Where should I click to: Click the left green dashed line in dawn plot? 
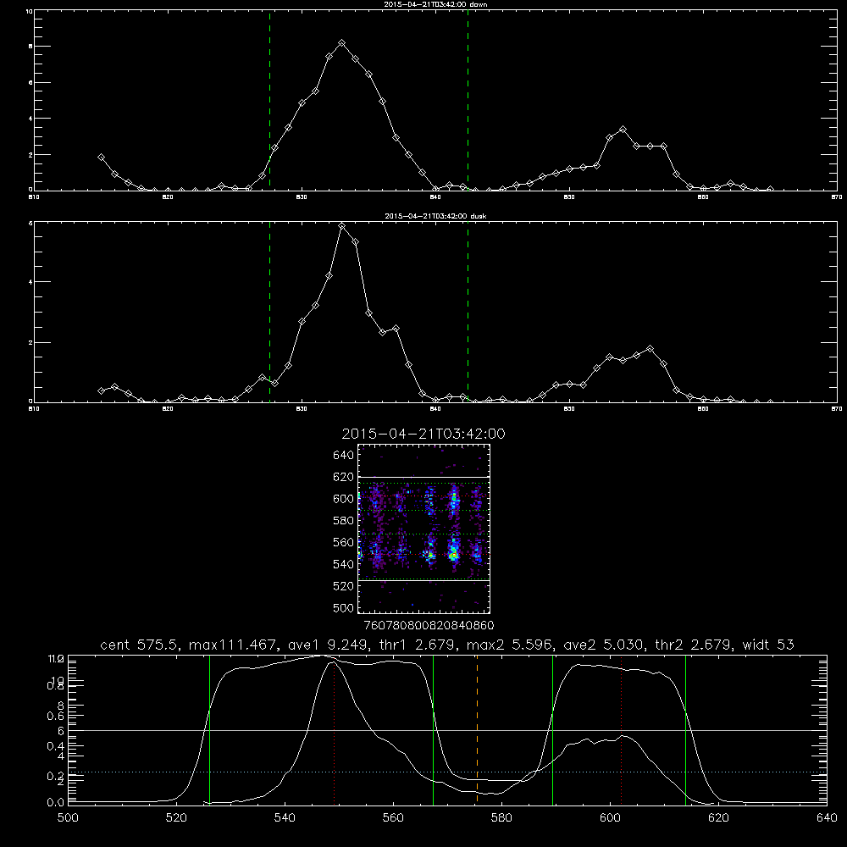click(x=269, y=100)
